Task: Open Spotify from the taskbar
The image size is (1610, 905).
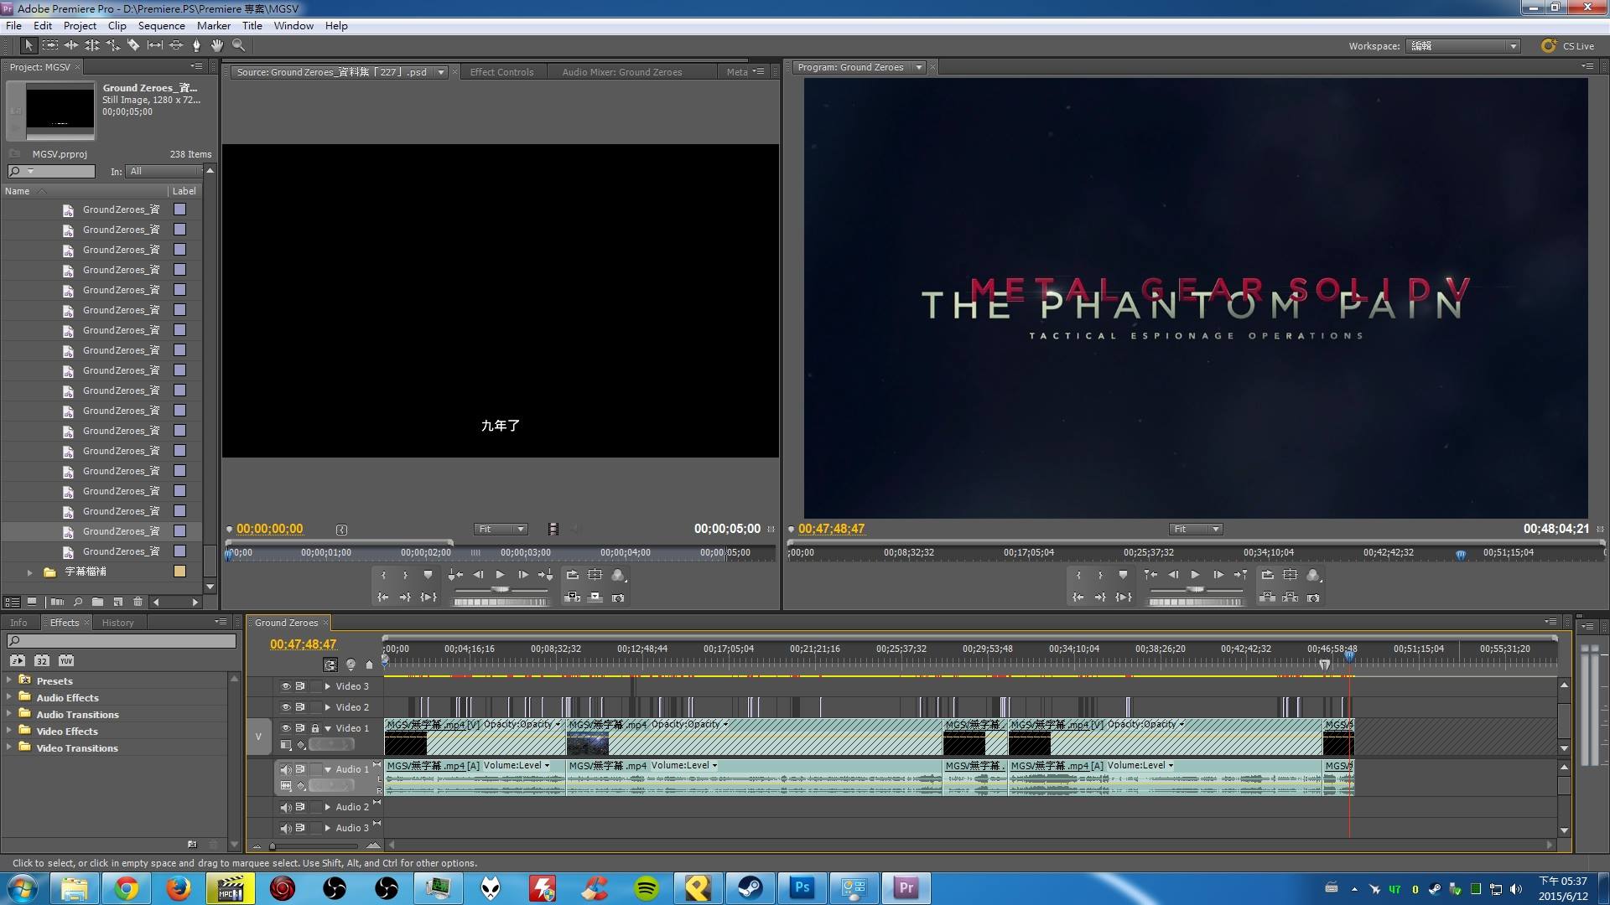Action: 647,888
